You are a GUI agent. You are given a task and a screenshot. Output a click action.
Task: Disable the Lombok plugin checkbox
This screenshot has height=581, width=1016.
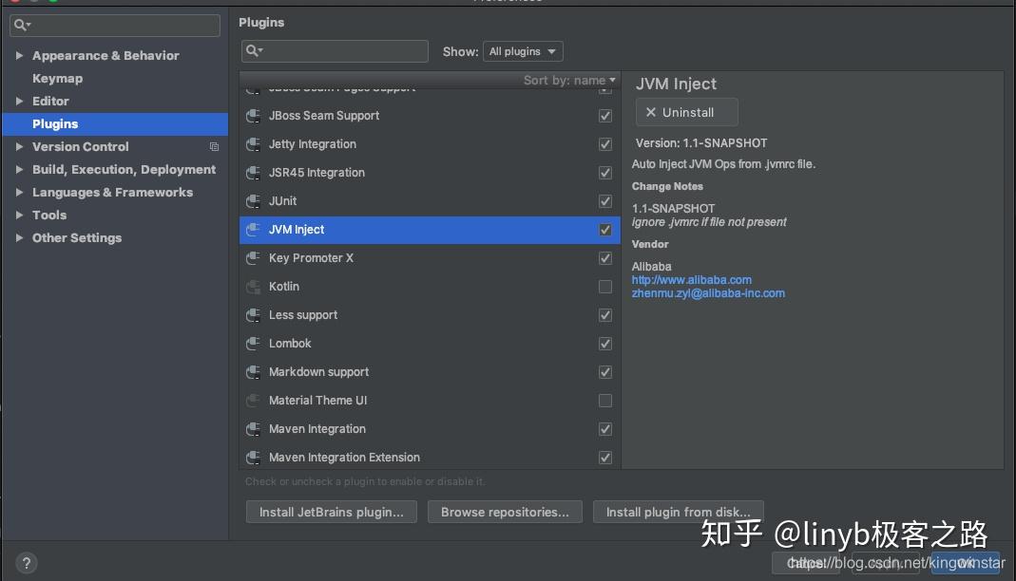605,344
